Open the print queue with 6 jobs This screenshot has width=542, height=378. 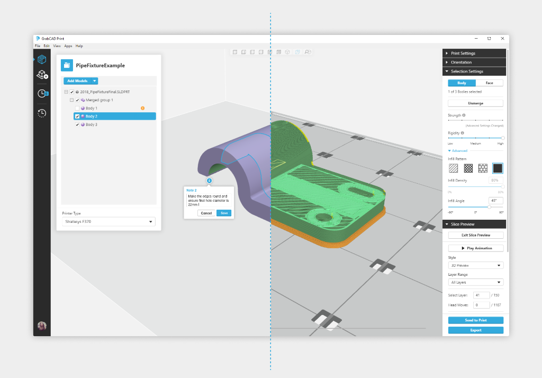(41, 94)
